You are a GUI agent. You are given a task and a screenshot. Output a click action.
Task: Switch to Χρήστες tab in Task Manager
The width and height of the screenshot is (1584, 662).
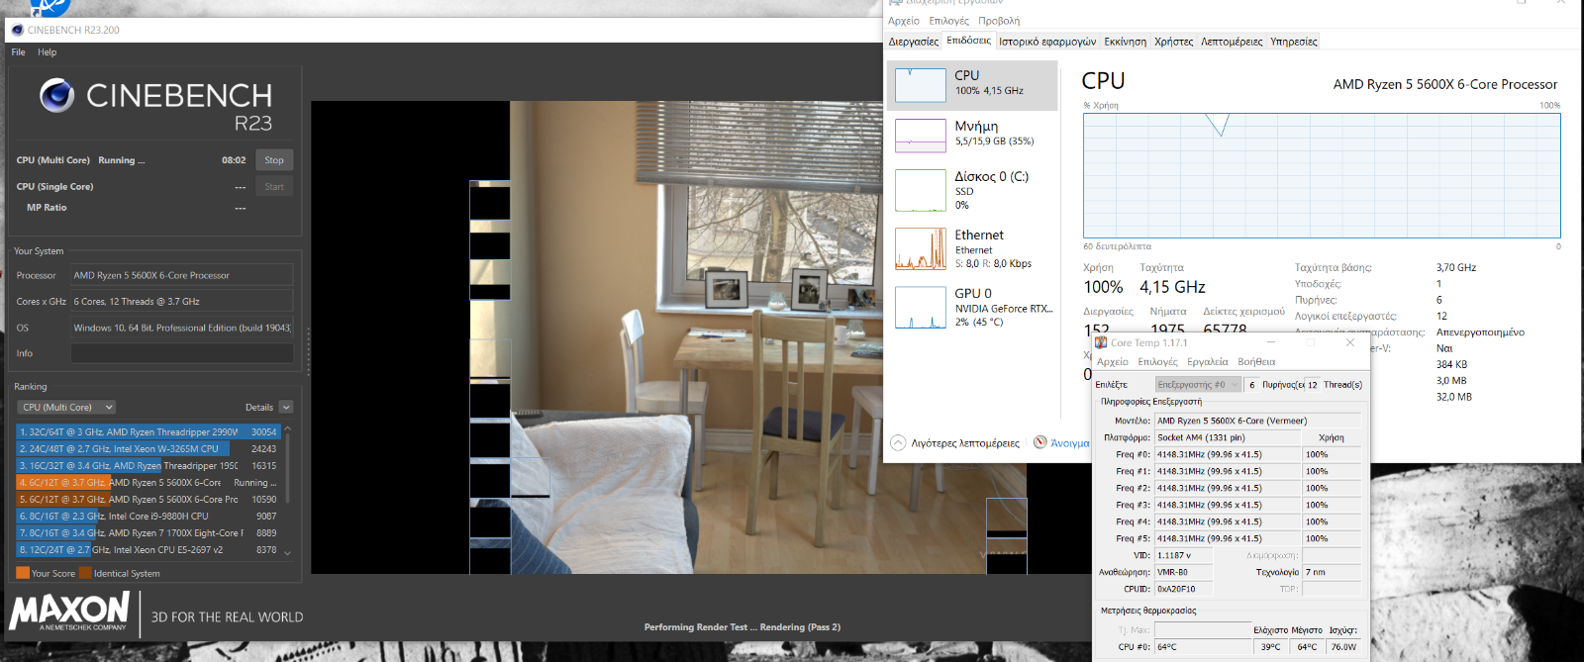tap(1174, 42)
